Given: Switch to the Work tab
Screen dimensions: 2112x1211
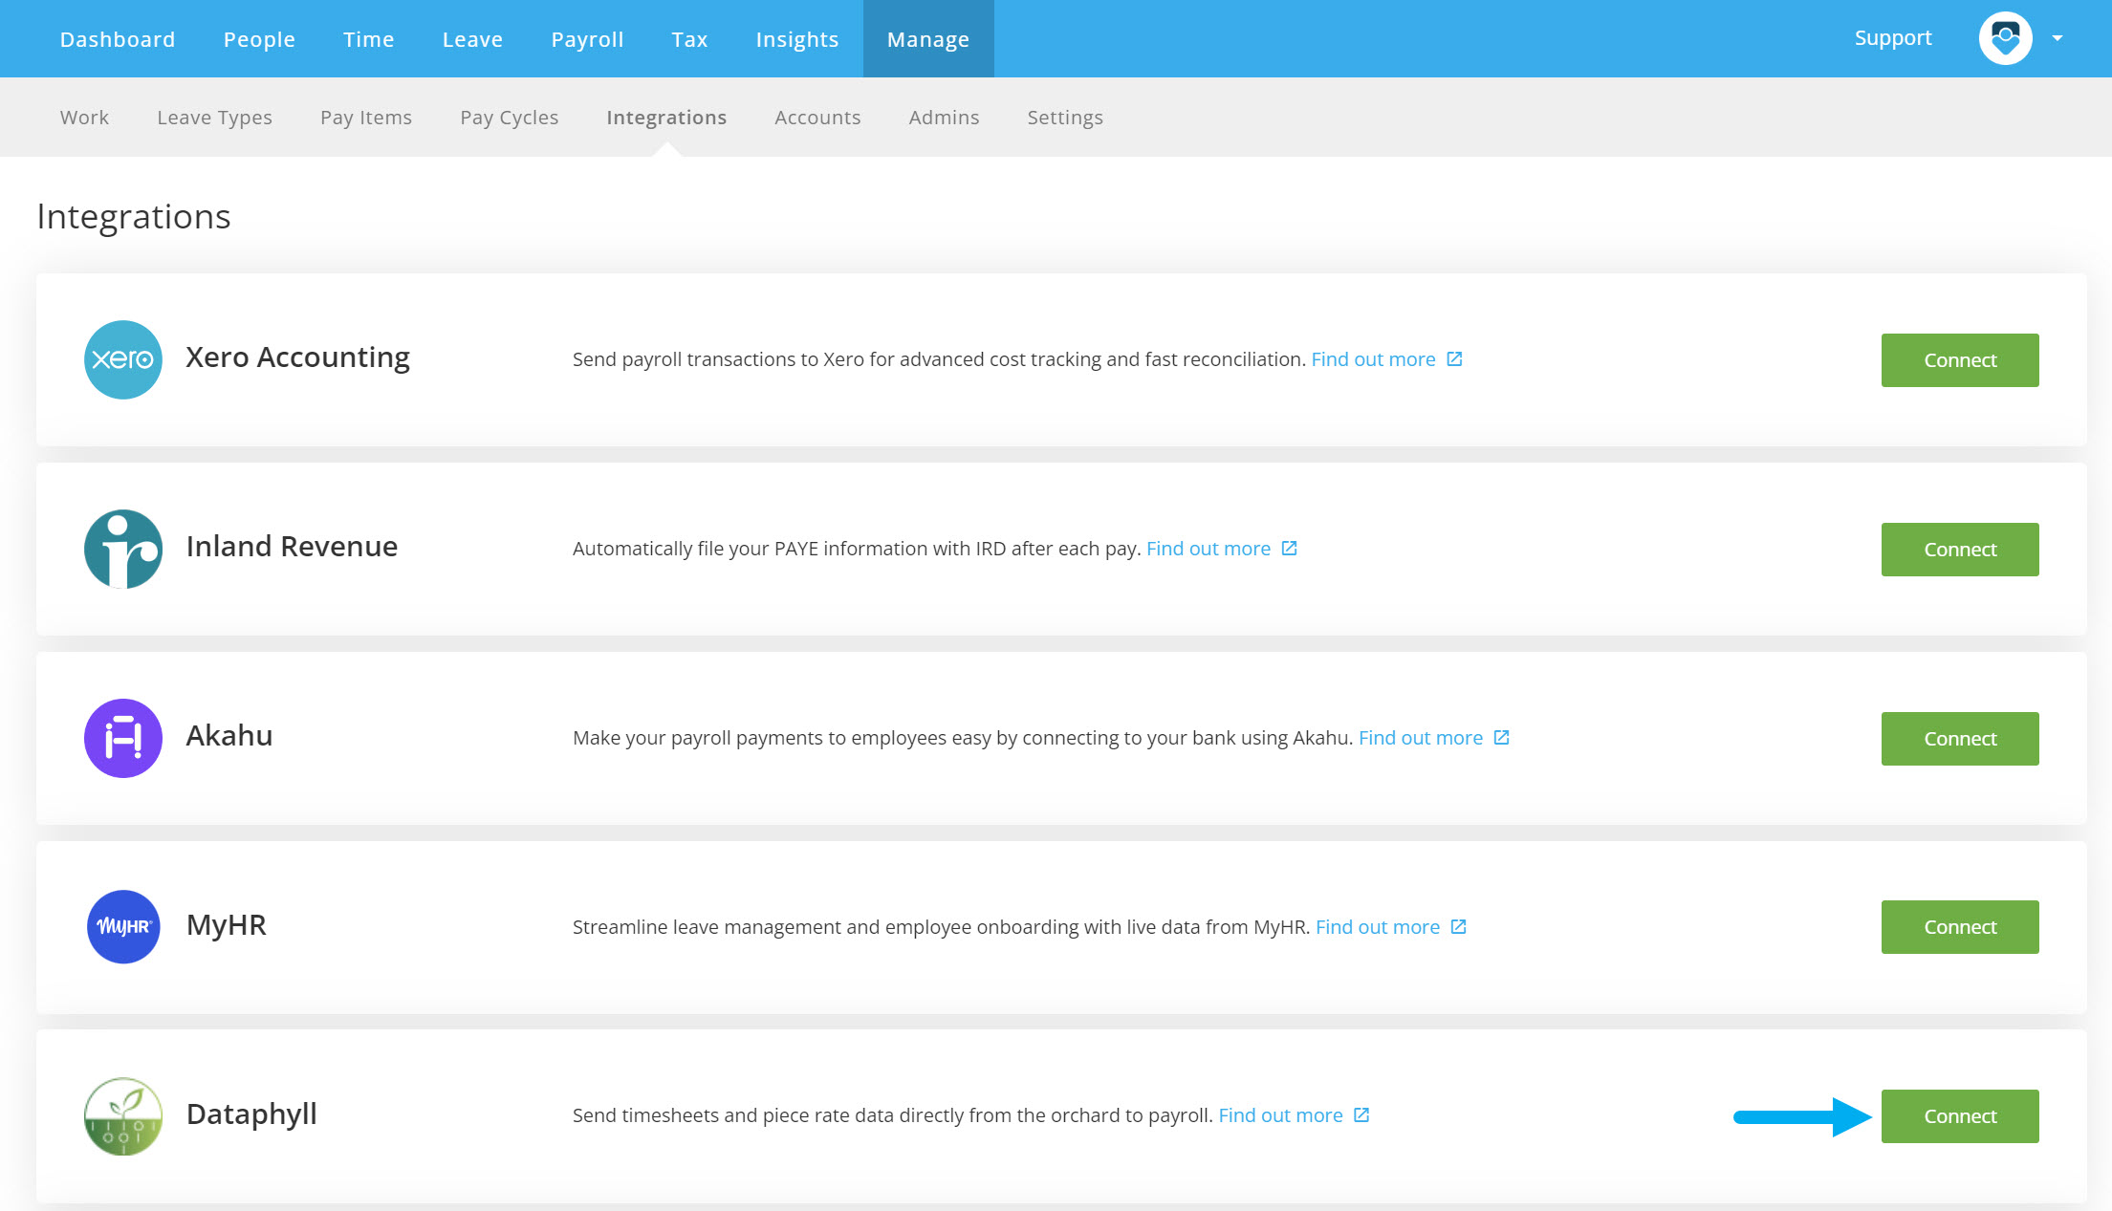Looking at the screenshot, I should click(x=84, y=118).
